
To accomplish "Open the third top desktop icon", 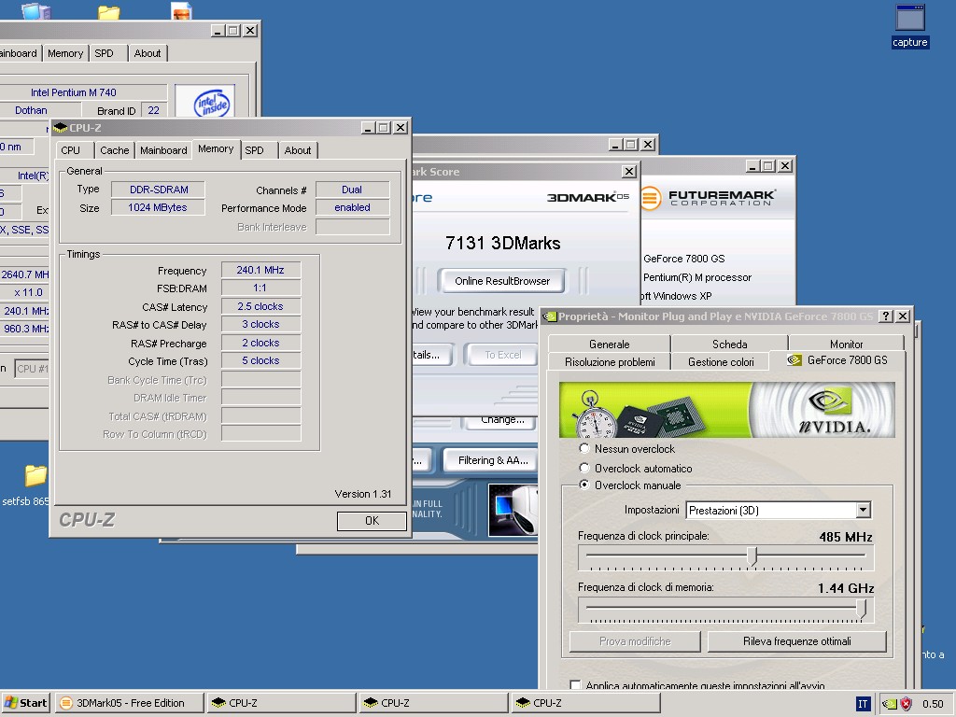I will tap(182, 10).
